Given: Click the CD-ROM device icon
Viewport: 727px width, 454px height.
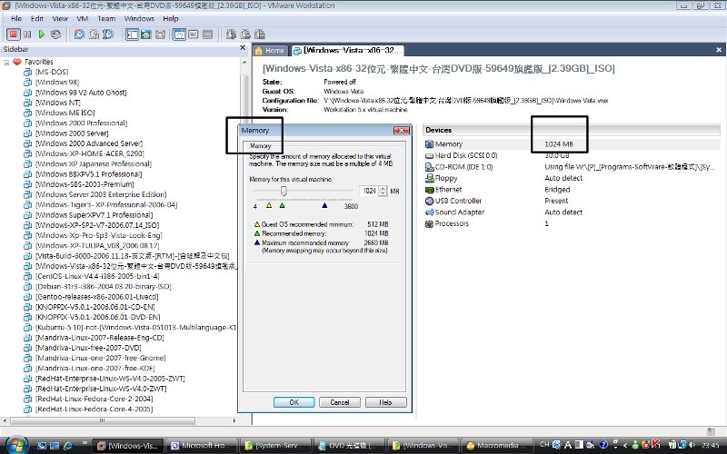Looking at the screenshot, I should tap(429, 167).
